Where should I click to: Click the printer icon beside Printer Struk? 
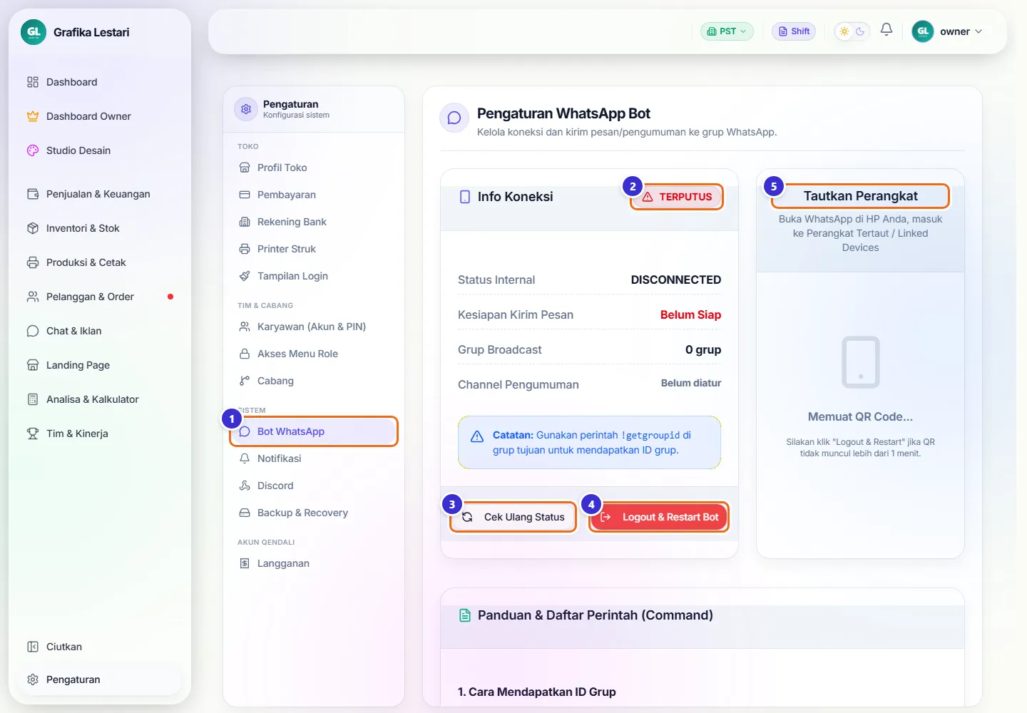click(245, 249)
